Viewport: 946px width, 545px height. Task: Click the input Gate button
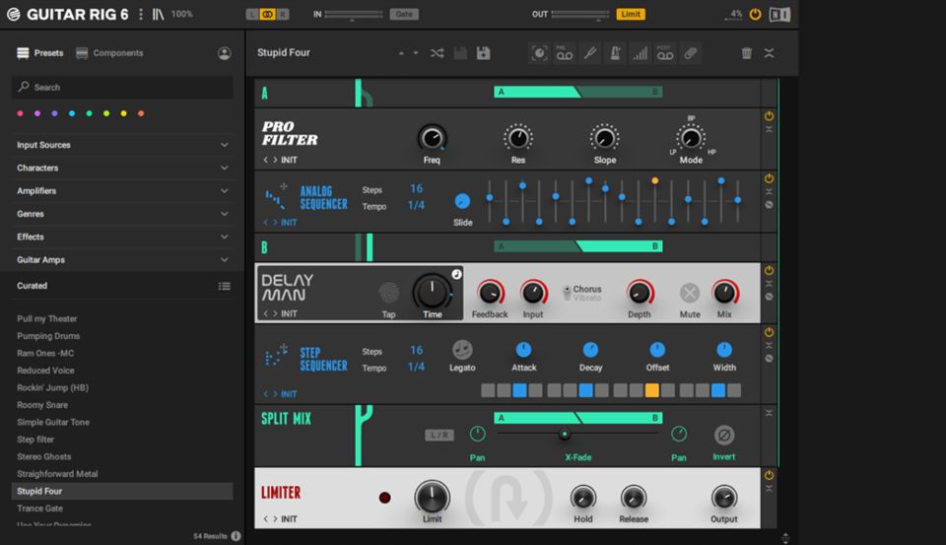point(404,15)
